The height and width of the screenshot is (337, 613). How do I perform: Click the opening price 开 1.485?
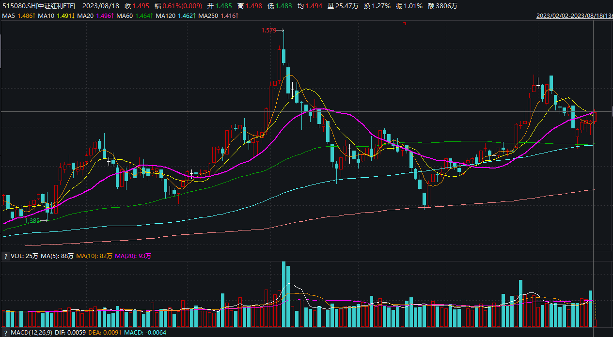point(220,6)
